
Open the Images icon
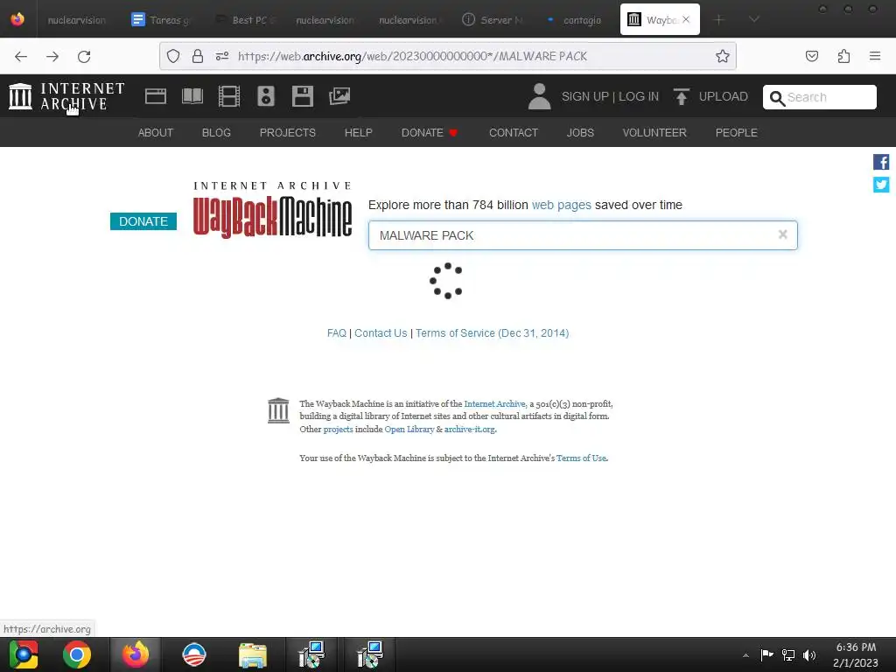339,96
